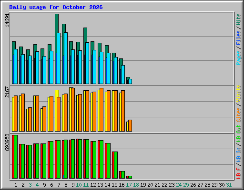Click the 693958 kB axis value
The image size is (244, 190).
(x=7, y=142)
